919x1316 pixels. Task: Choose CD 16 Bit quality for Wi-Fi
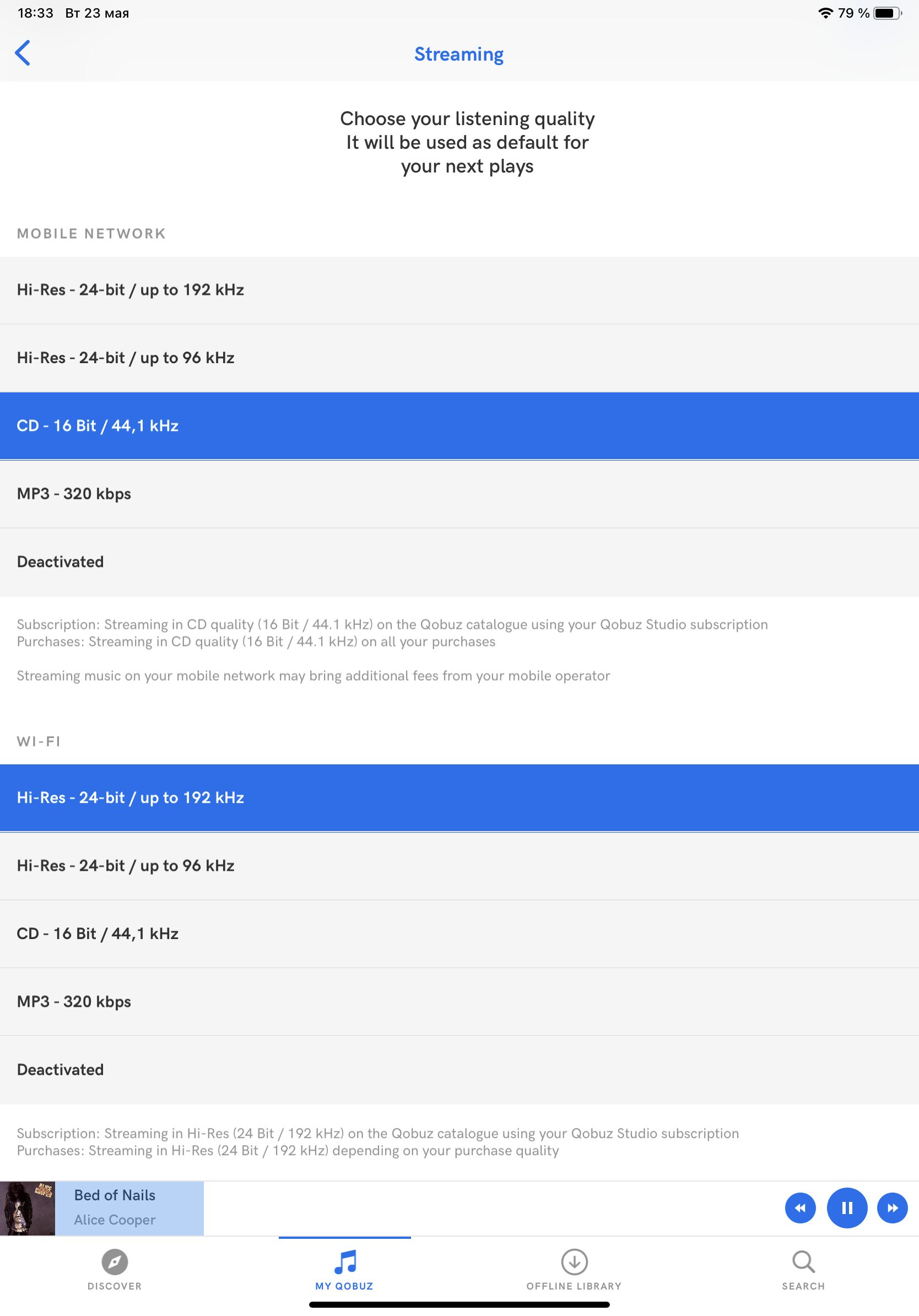tap(459, 934)
